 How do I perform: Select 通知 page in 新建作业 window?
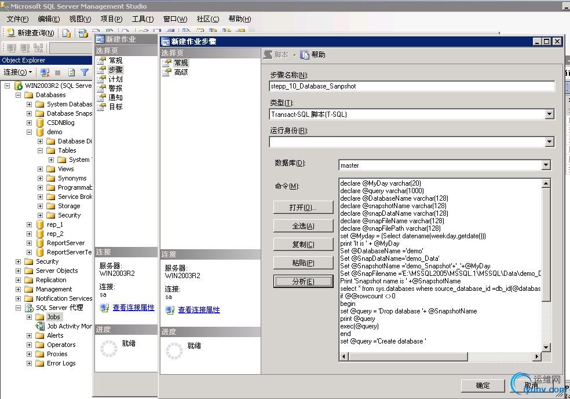[x=115, y=98]
